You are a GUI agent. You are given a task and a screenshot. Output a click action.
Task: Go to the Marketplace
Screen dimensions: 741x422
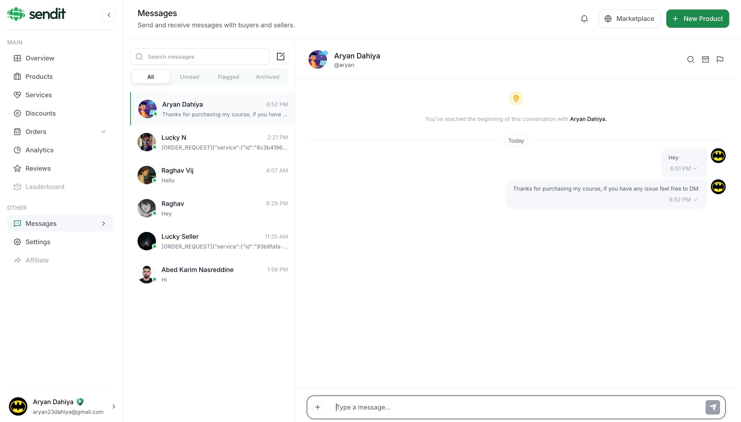click(x=629, y=19)
